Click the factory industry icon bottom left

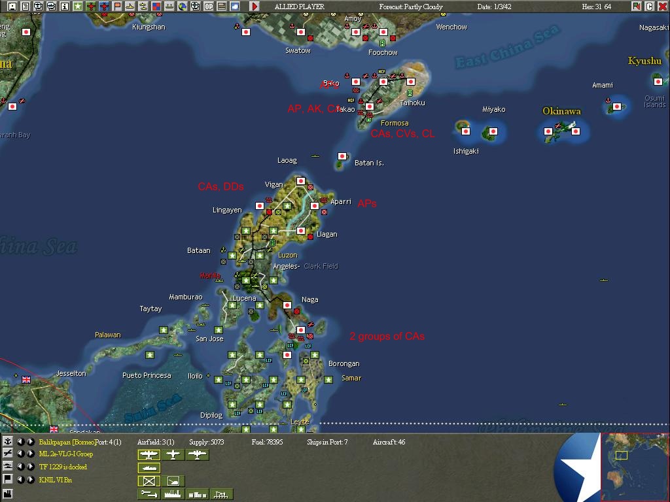[x=7, y=495]
